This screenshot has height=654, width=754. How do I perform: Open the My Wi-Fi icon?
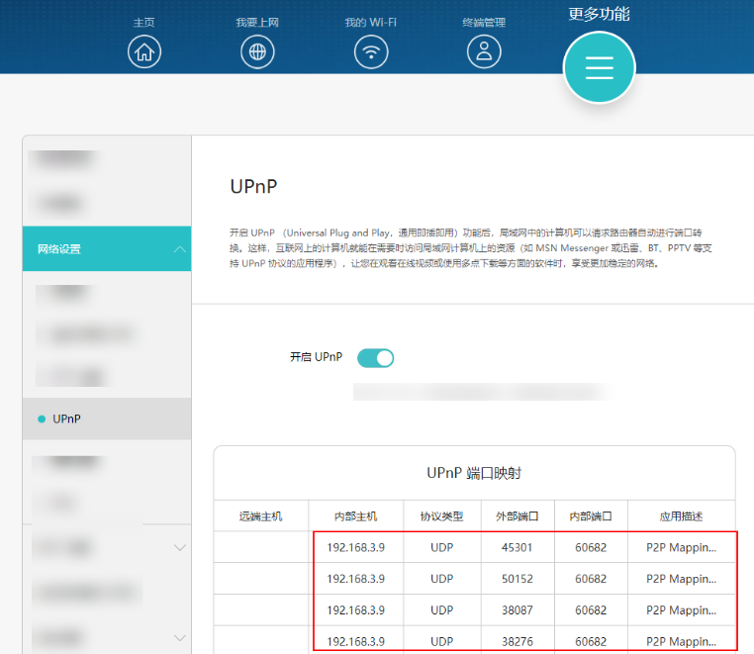click(x=371, y=51)
